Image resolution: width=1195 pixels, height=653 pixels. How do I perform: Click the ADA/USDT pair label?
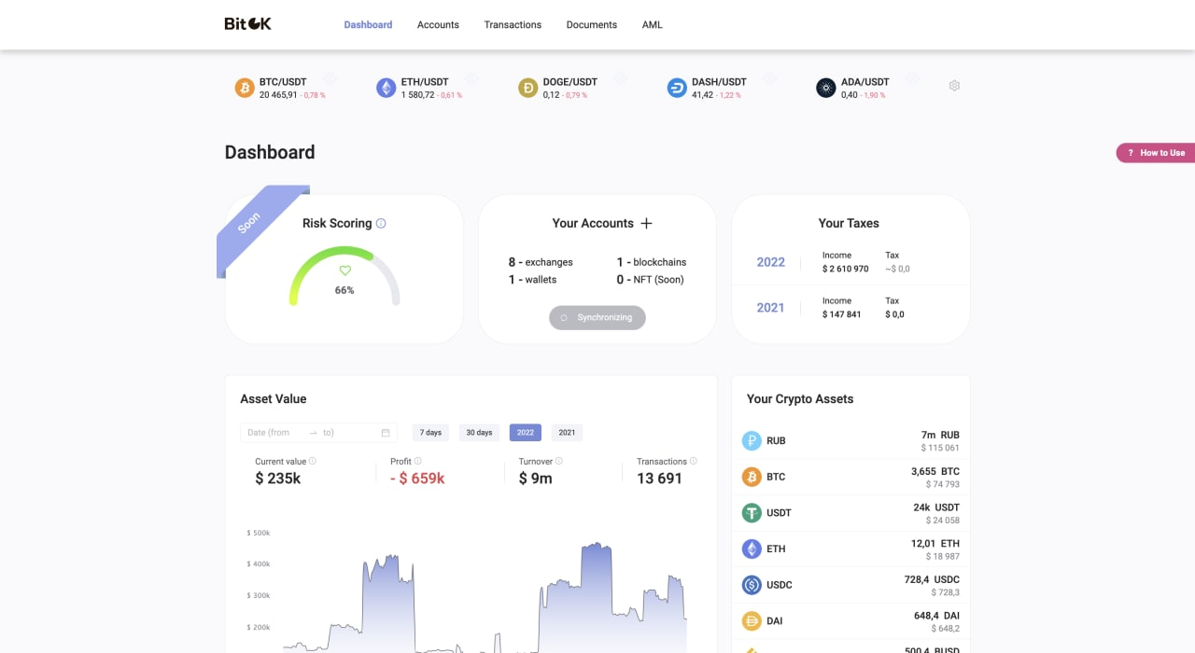click(865, 82)
